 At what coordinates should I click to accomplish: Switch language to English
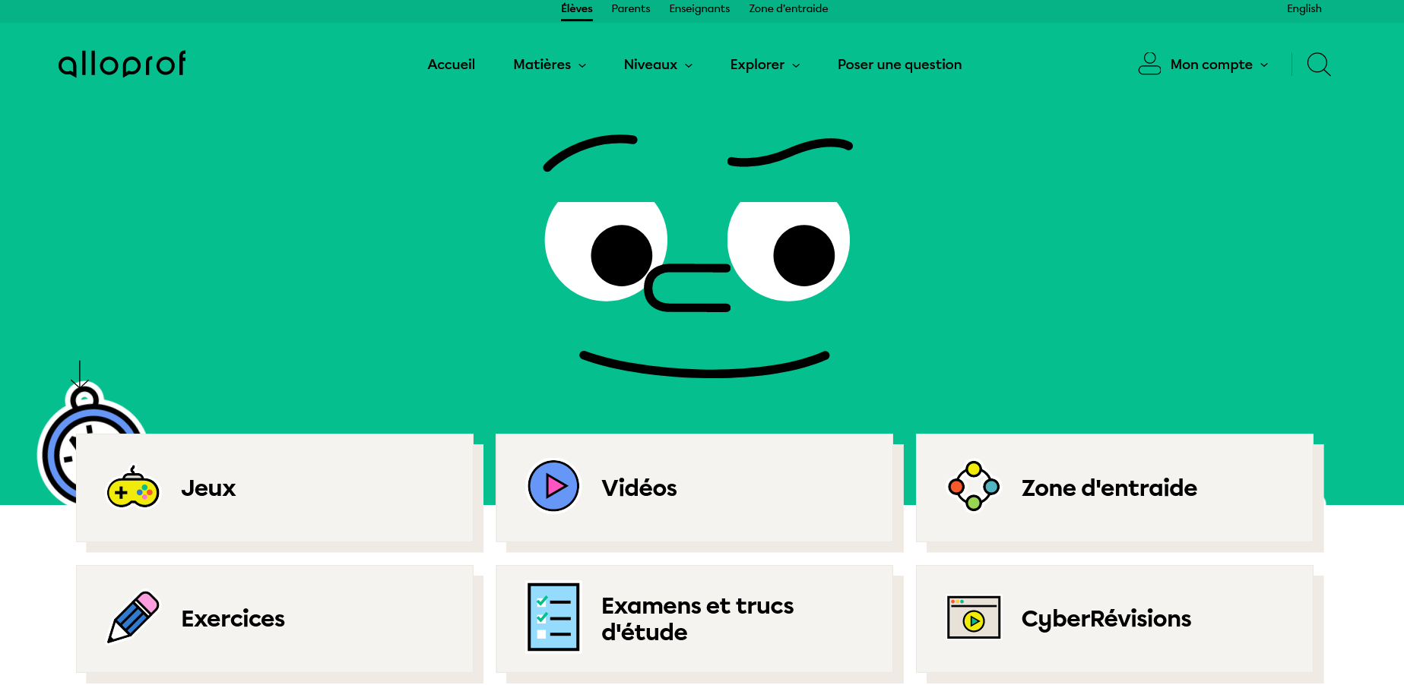click(x=1304, y=9)
